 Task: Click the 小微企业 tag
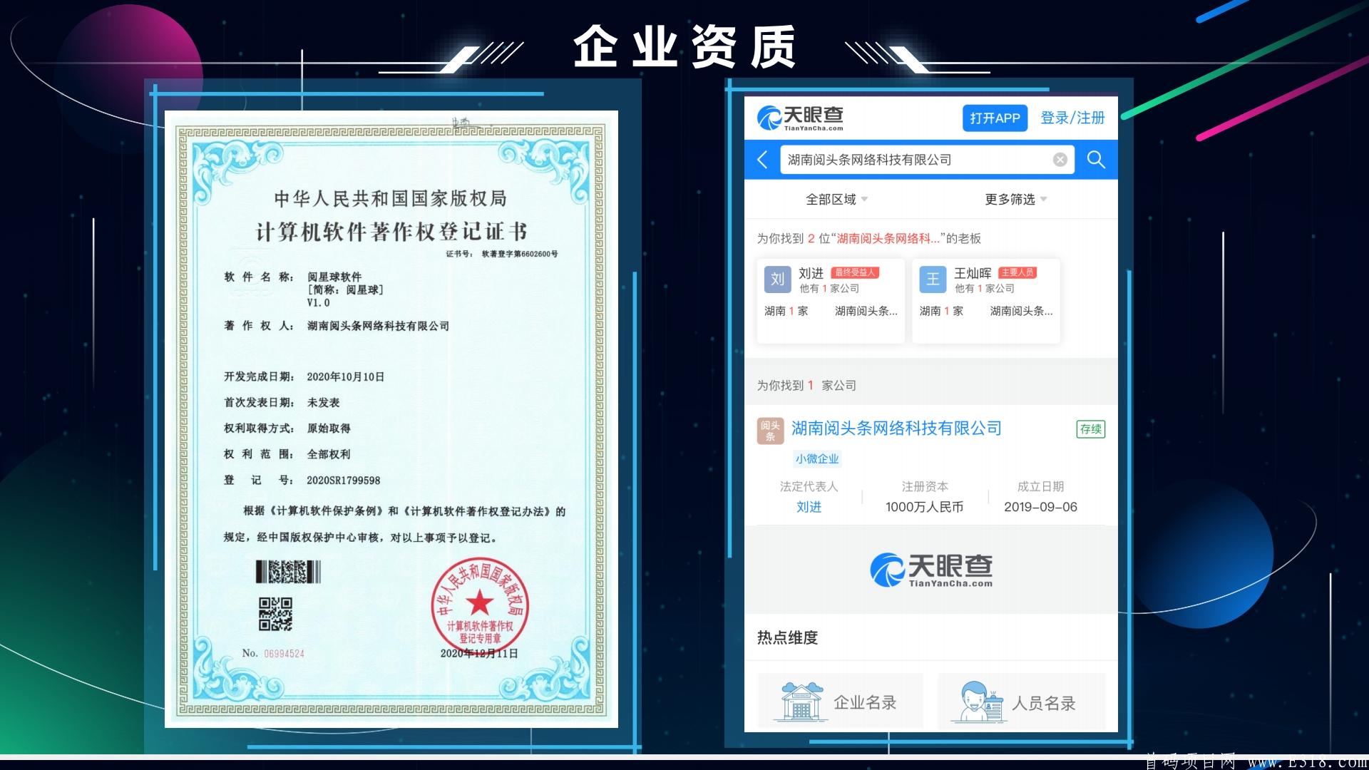(x=817, y=459)
